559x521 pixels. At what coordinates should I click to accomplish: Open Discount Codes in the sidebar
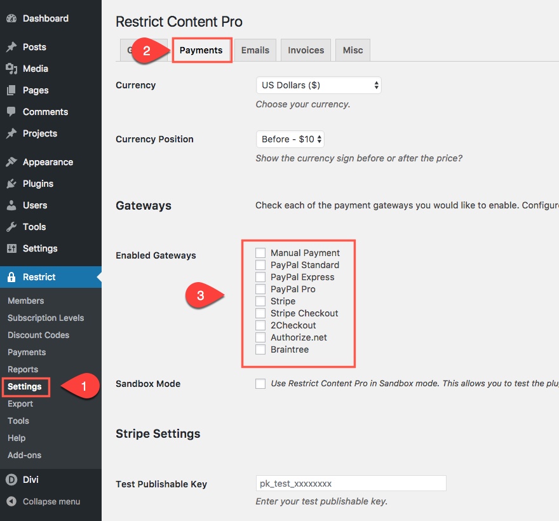click(x=39, y=335)
